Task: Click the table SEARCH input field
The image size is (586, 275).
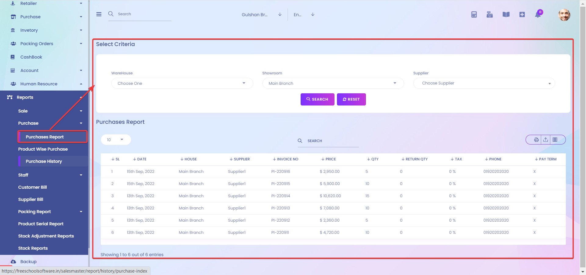Action: [x=331, y=141]
